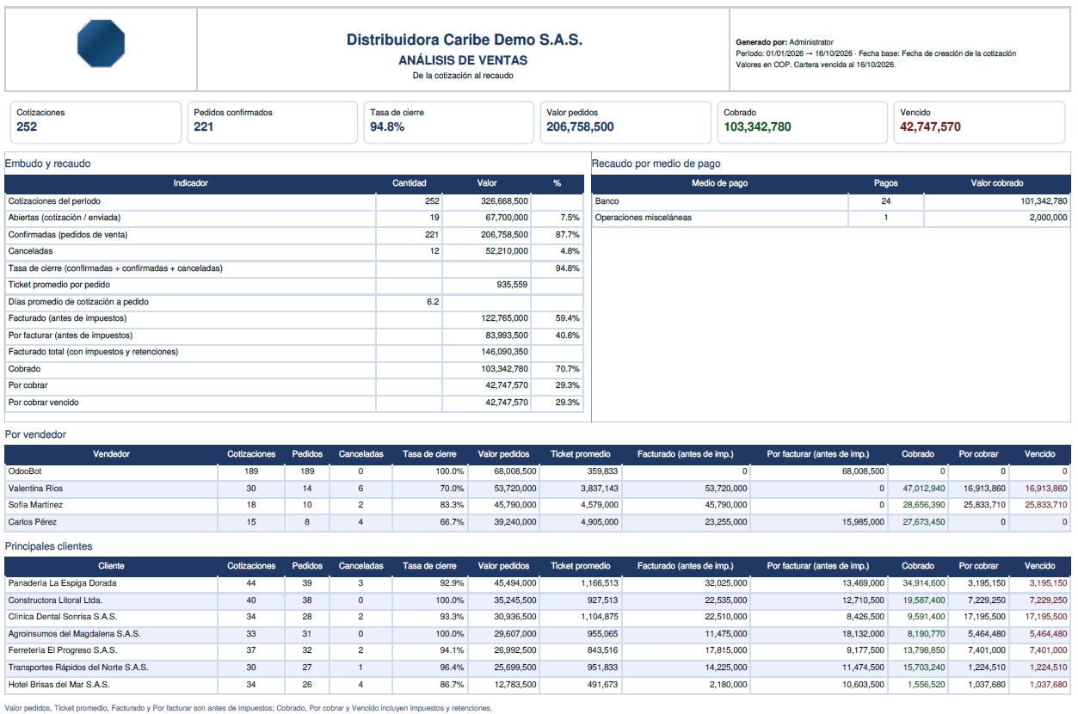
Task: Click the Cotizaciones 252 summary card
Action: [96, 122]
